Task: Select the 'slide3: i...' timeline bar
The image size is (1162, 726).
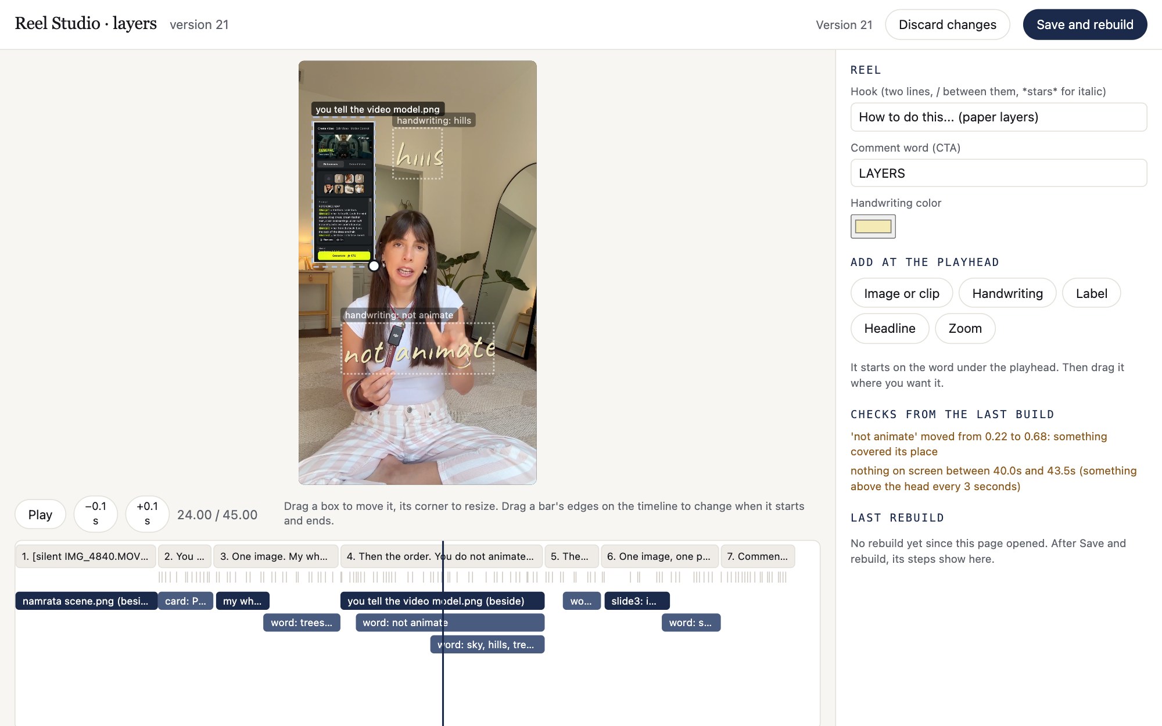Action: (x=637, y=601)
